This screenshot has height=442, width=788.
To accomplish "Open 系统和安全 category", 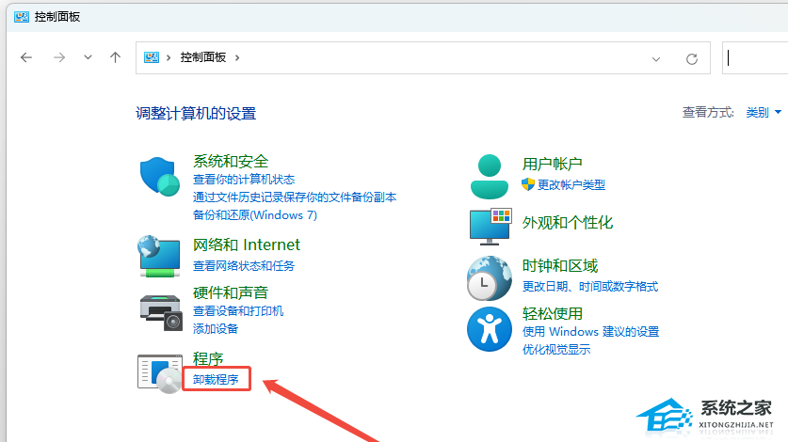I will 231,161.
